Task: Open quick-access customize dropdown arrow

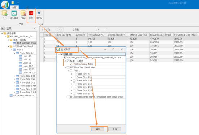Action: tap(18, 3)
